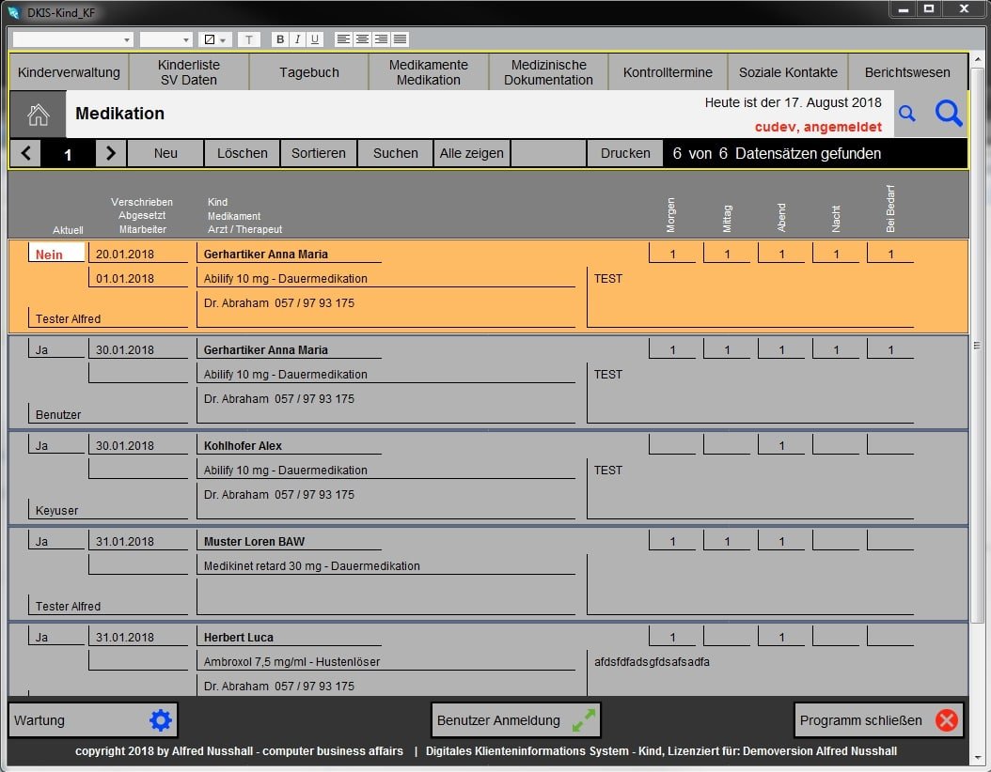The image size is (991, 772).
Task: Open the font size dropdown
Action: [x=165, y=39]
